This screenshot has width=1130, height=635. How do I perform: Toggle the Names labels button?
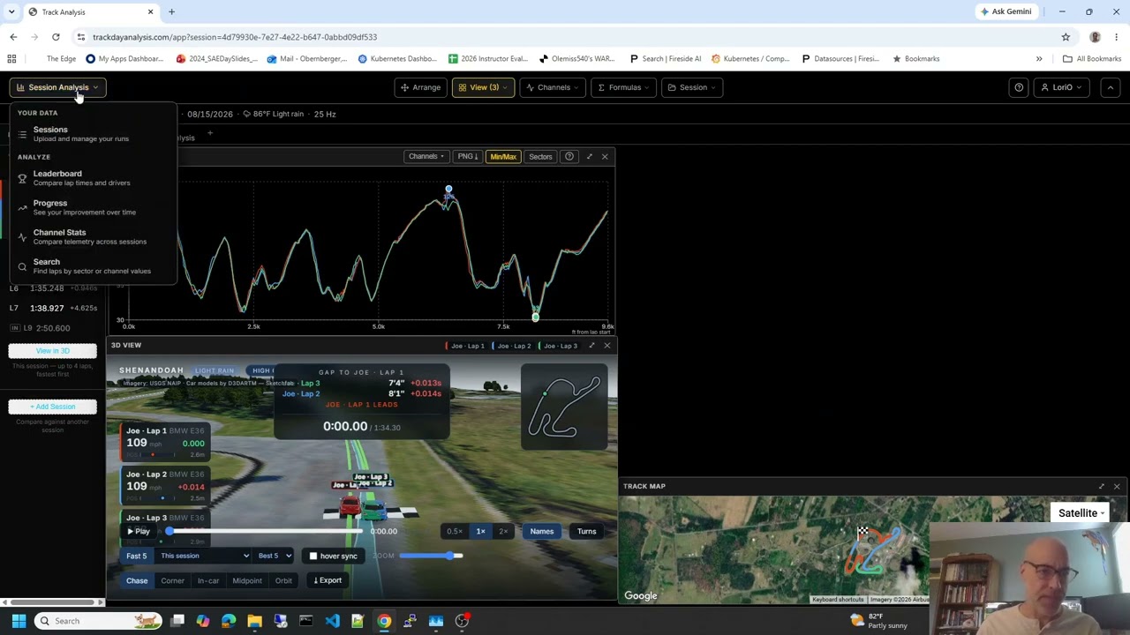tap(542, 531)
